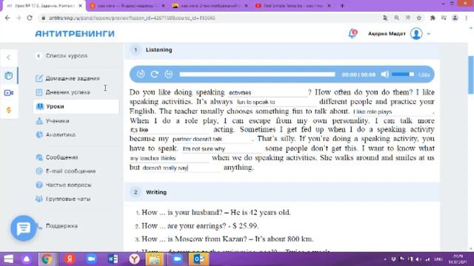This screenshot has width=474, height=266.
Task: Change playback speed 1.00x
Action: coord(424,75)
